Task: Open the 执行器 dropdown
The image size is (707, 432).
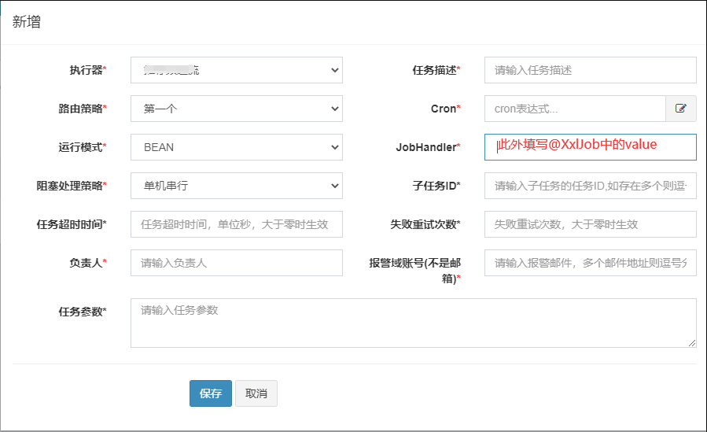Action: pos(237,70)
